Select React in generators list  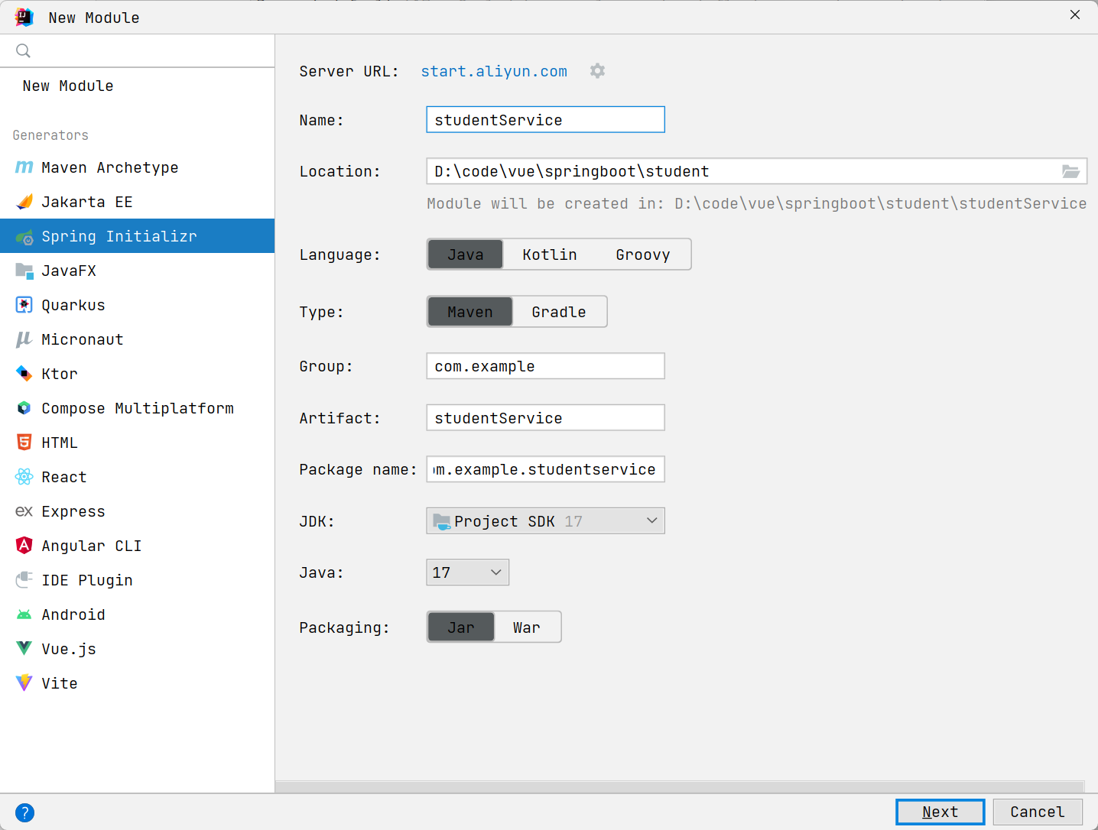138,477
